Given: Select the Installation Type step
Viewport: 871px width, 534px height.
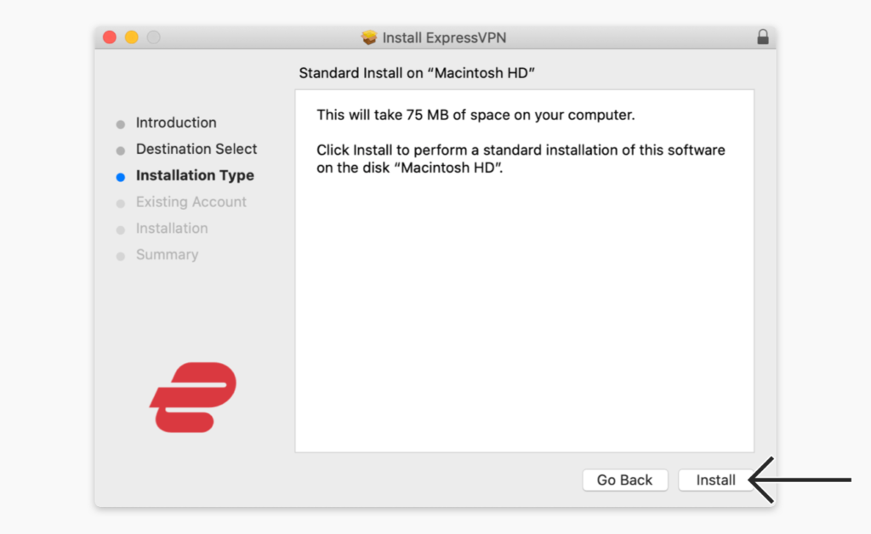Looking at the screenshot, I should (x=195, y=175).
